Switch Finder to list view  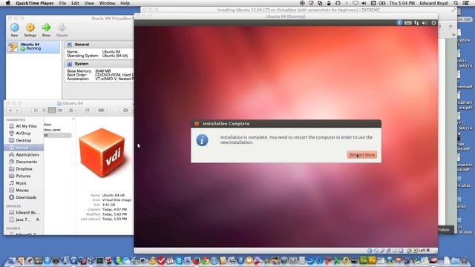coord(44,111)
